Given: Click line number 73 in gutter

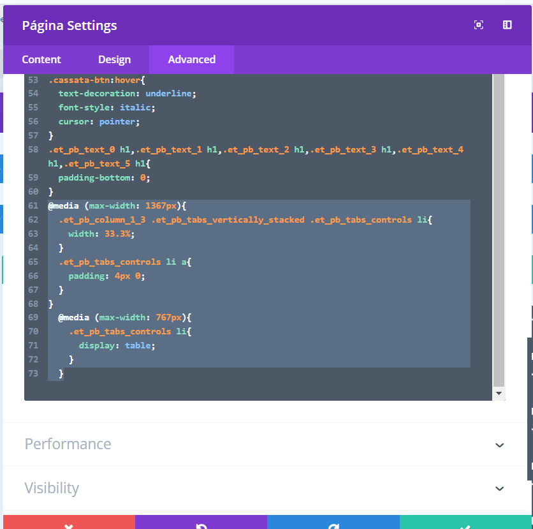Looking at the screenshot, I should click(33, 373).
